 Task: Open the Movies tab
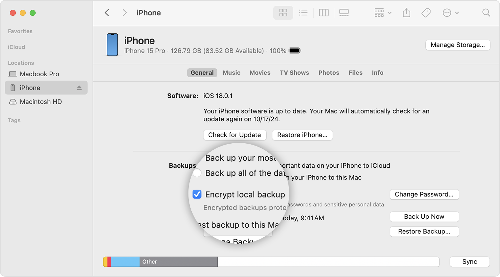(260, 73)
